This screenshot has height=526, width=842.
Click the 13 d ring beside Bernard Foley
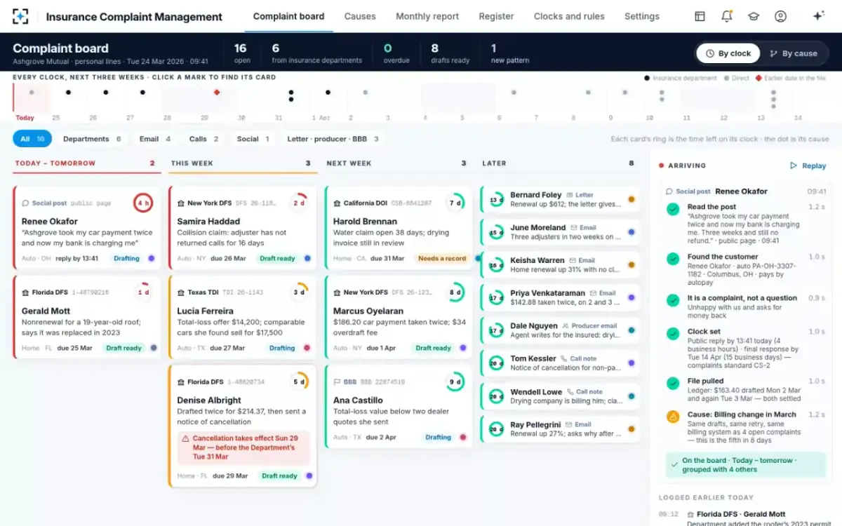click(496, 200)
